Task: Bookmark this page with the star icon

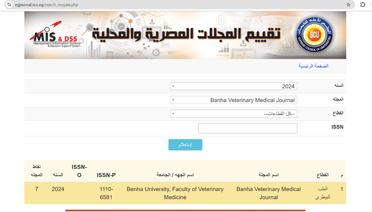Action: tap(348, 5)
